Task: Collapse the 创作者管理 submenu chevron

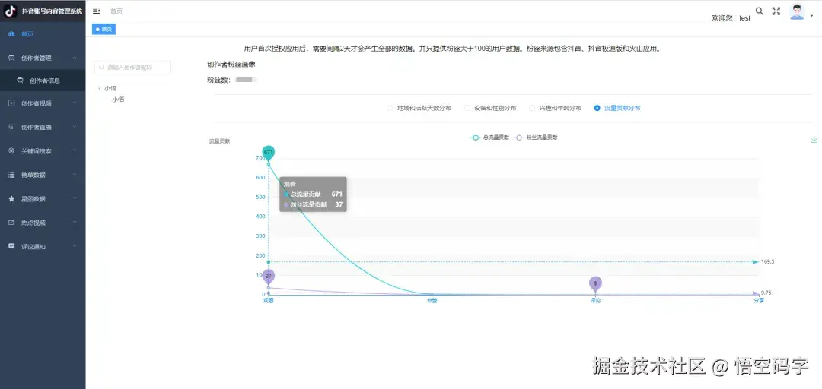Action: tap(75, 58)
